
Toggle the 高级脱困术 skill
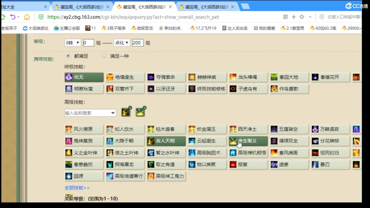[x=207, y=153]
